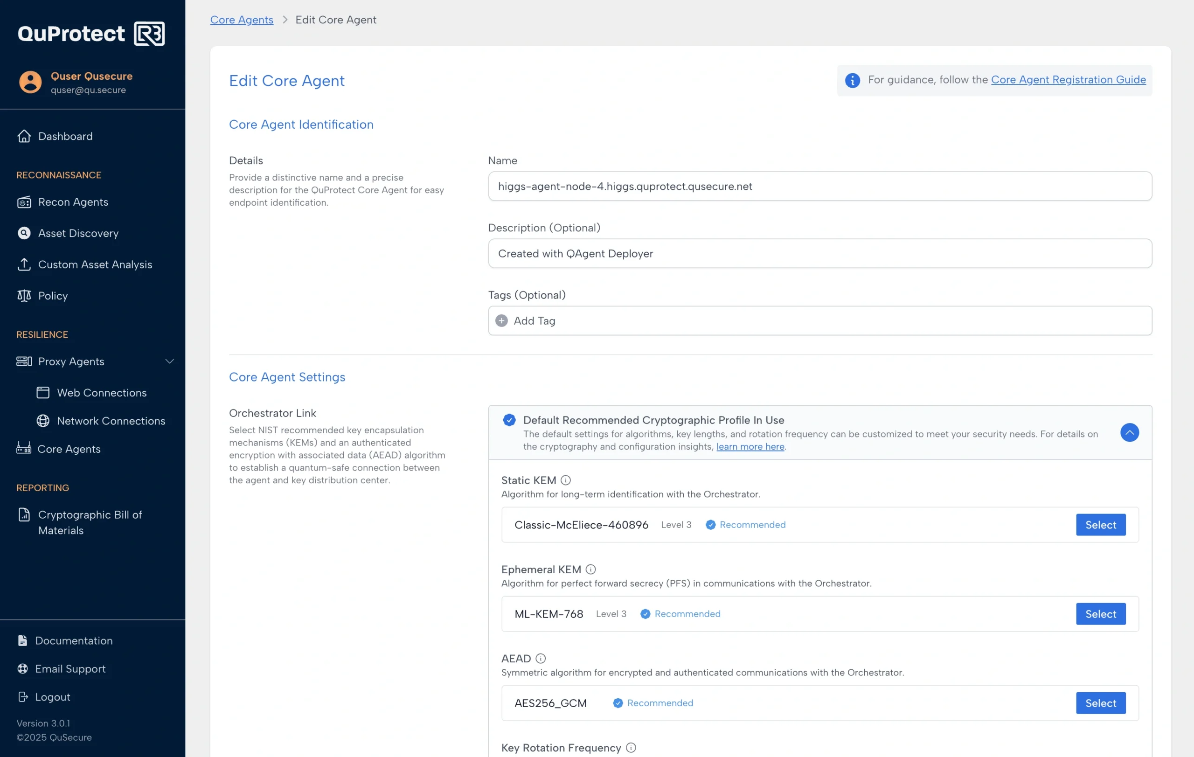Screen dimensions: 1194x757
Task: Click the Documentation file icon
Action: pyautogui.click(x=22, y=640)
